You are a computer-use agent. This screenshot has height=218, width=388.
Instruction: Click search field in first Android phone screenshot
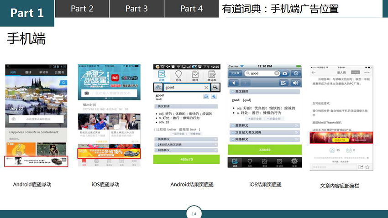(36, 119)
